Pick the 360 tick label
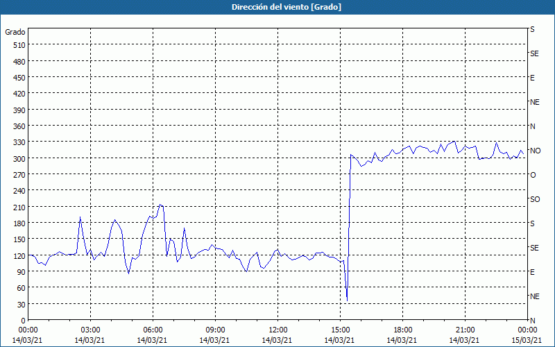The width and height of the screenshot is (555, 347). [19, 126]
